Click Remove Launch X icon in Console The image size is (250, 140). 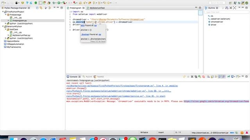click(192, 77)
